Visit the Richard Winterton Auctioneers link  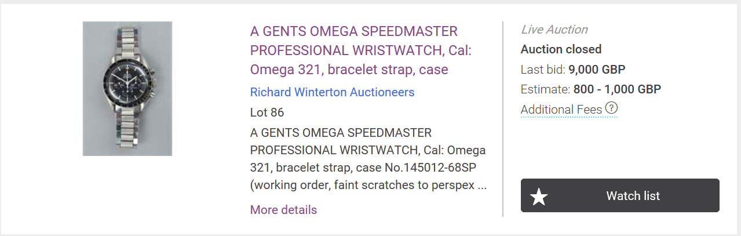coord(332,92)
